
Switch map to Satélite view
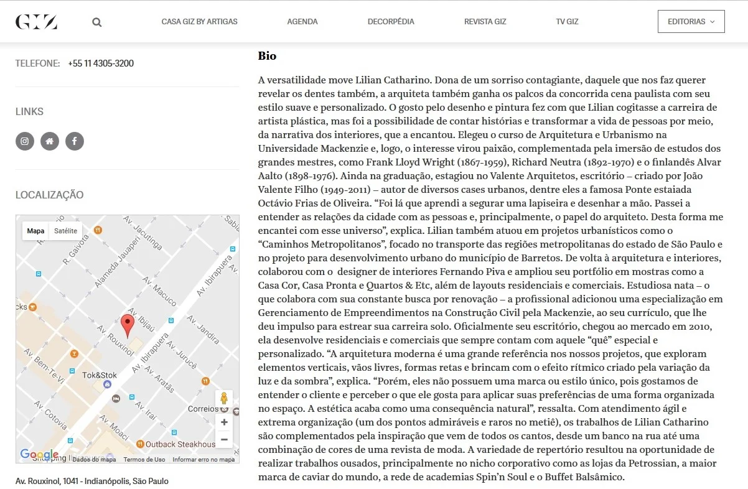pyautogui.click(x=66, y=231)
